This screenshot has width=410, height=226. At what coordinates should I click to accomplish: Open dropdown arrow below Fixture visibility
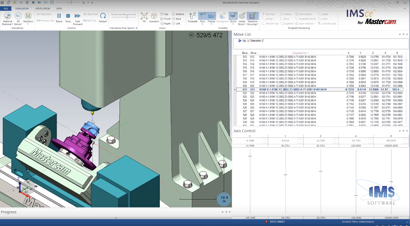click(x=211, y=24)
